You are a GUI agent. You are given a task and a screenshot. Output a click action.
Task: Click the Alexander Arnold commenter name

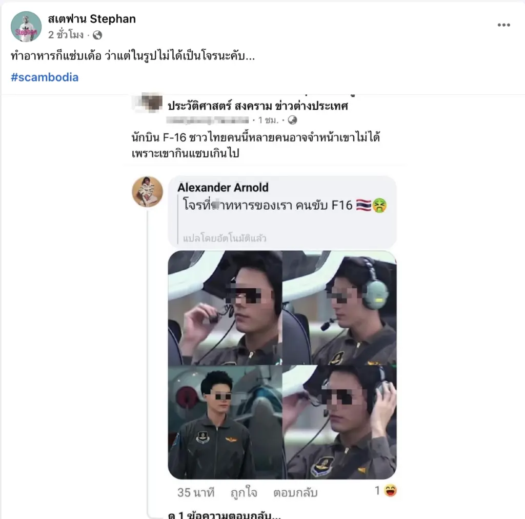pos(223,187)
